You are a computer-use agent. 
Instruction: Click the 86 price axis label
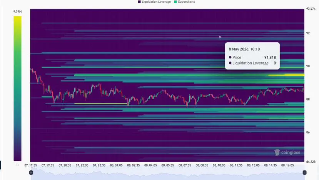[308, 132]
